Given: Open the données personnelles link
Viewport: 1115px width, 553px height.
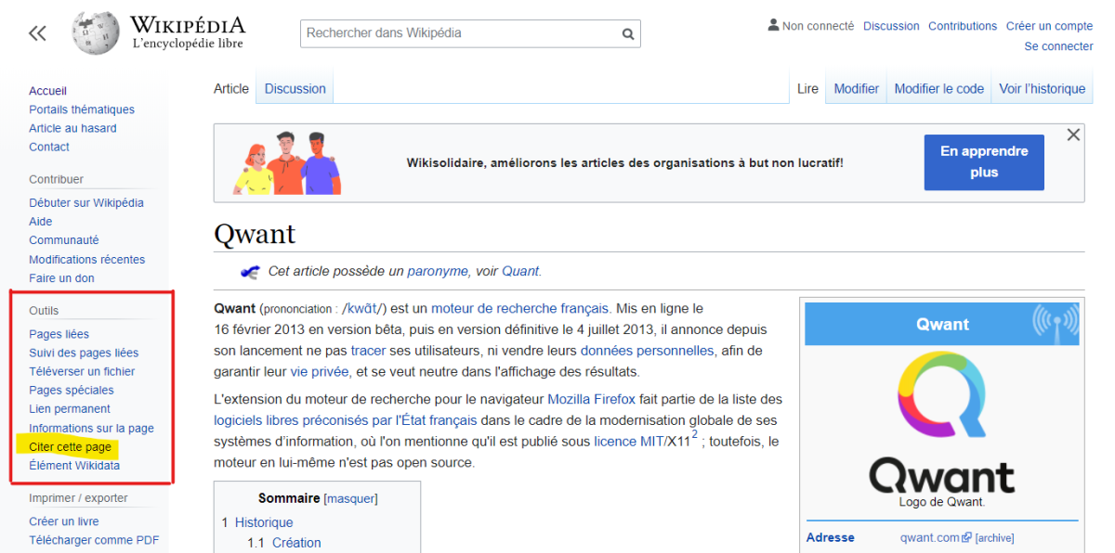Looking at the screenshot, I should (647, 351).
